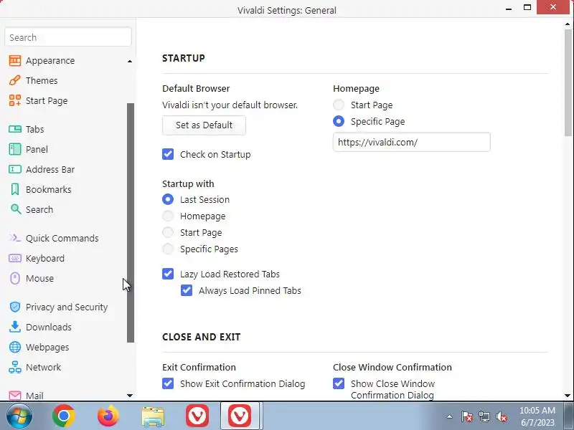The height and width of the screenshot is (430, 574).
Task: Switch to first Vivaldi taskbar window
Action: point(197,416)
